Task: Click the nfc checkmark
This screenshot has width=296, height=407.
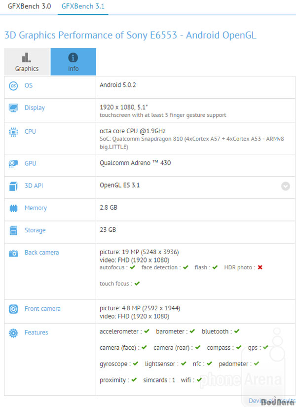Action: click(210, 364)
